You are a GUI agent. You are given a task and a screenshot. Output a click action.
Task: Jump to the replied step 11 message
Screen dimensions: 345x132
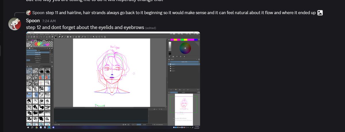(x=181, y=13)
